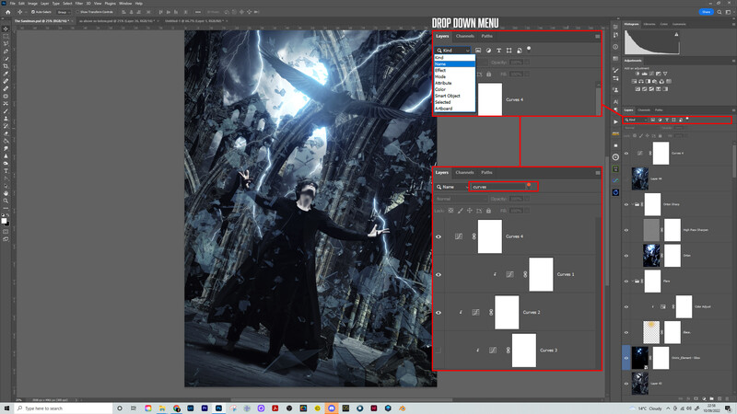The image size is (737, 414).
Task: Hide the Color Adjust layer
Action: click(626, 307)
